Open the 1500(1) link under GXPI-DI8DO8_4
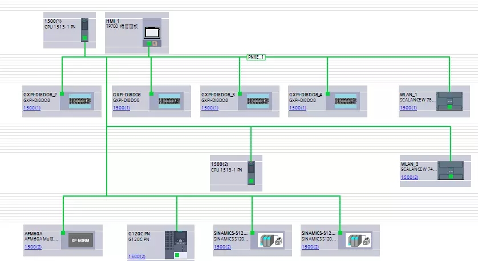The height and width of the screenshot is (261, 478). [298, 108]
